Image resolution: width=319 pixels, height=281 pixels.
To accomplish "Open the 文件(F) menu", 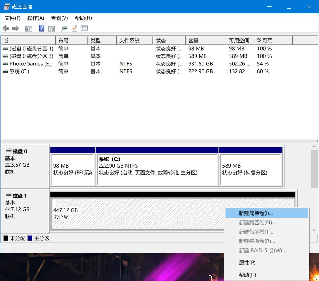I will coord(12,18).
